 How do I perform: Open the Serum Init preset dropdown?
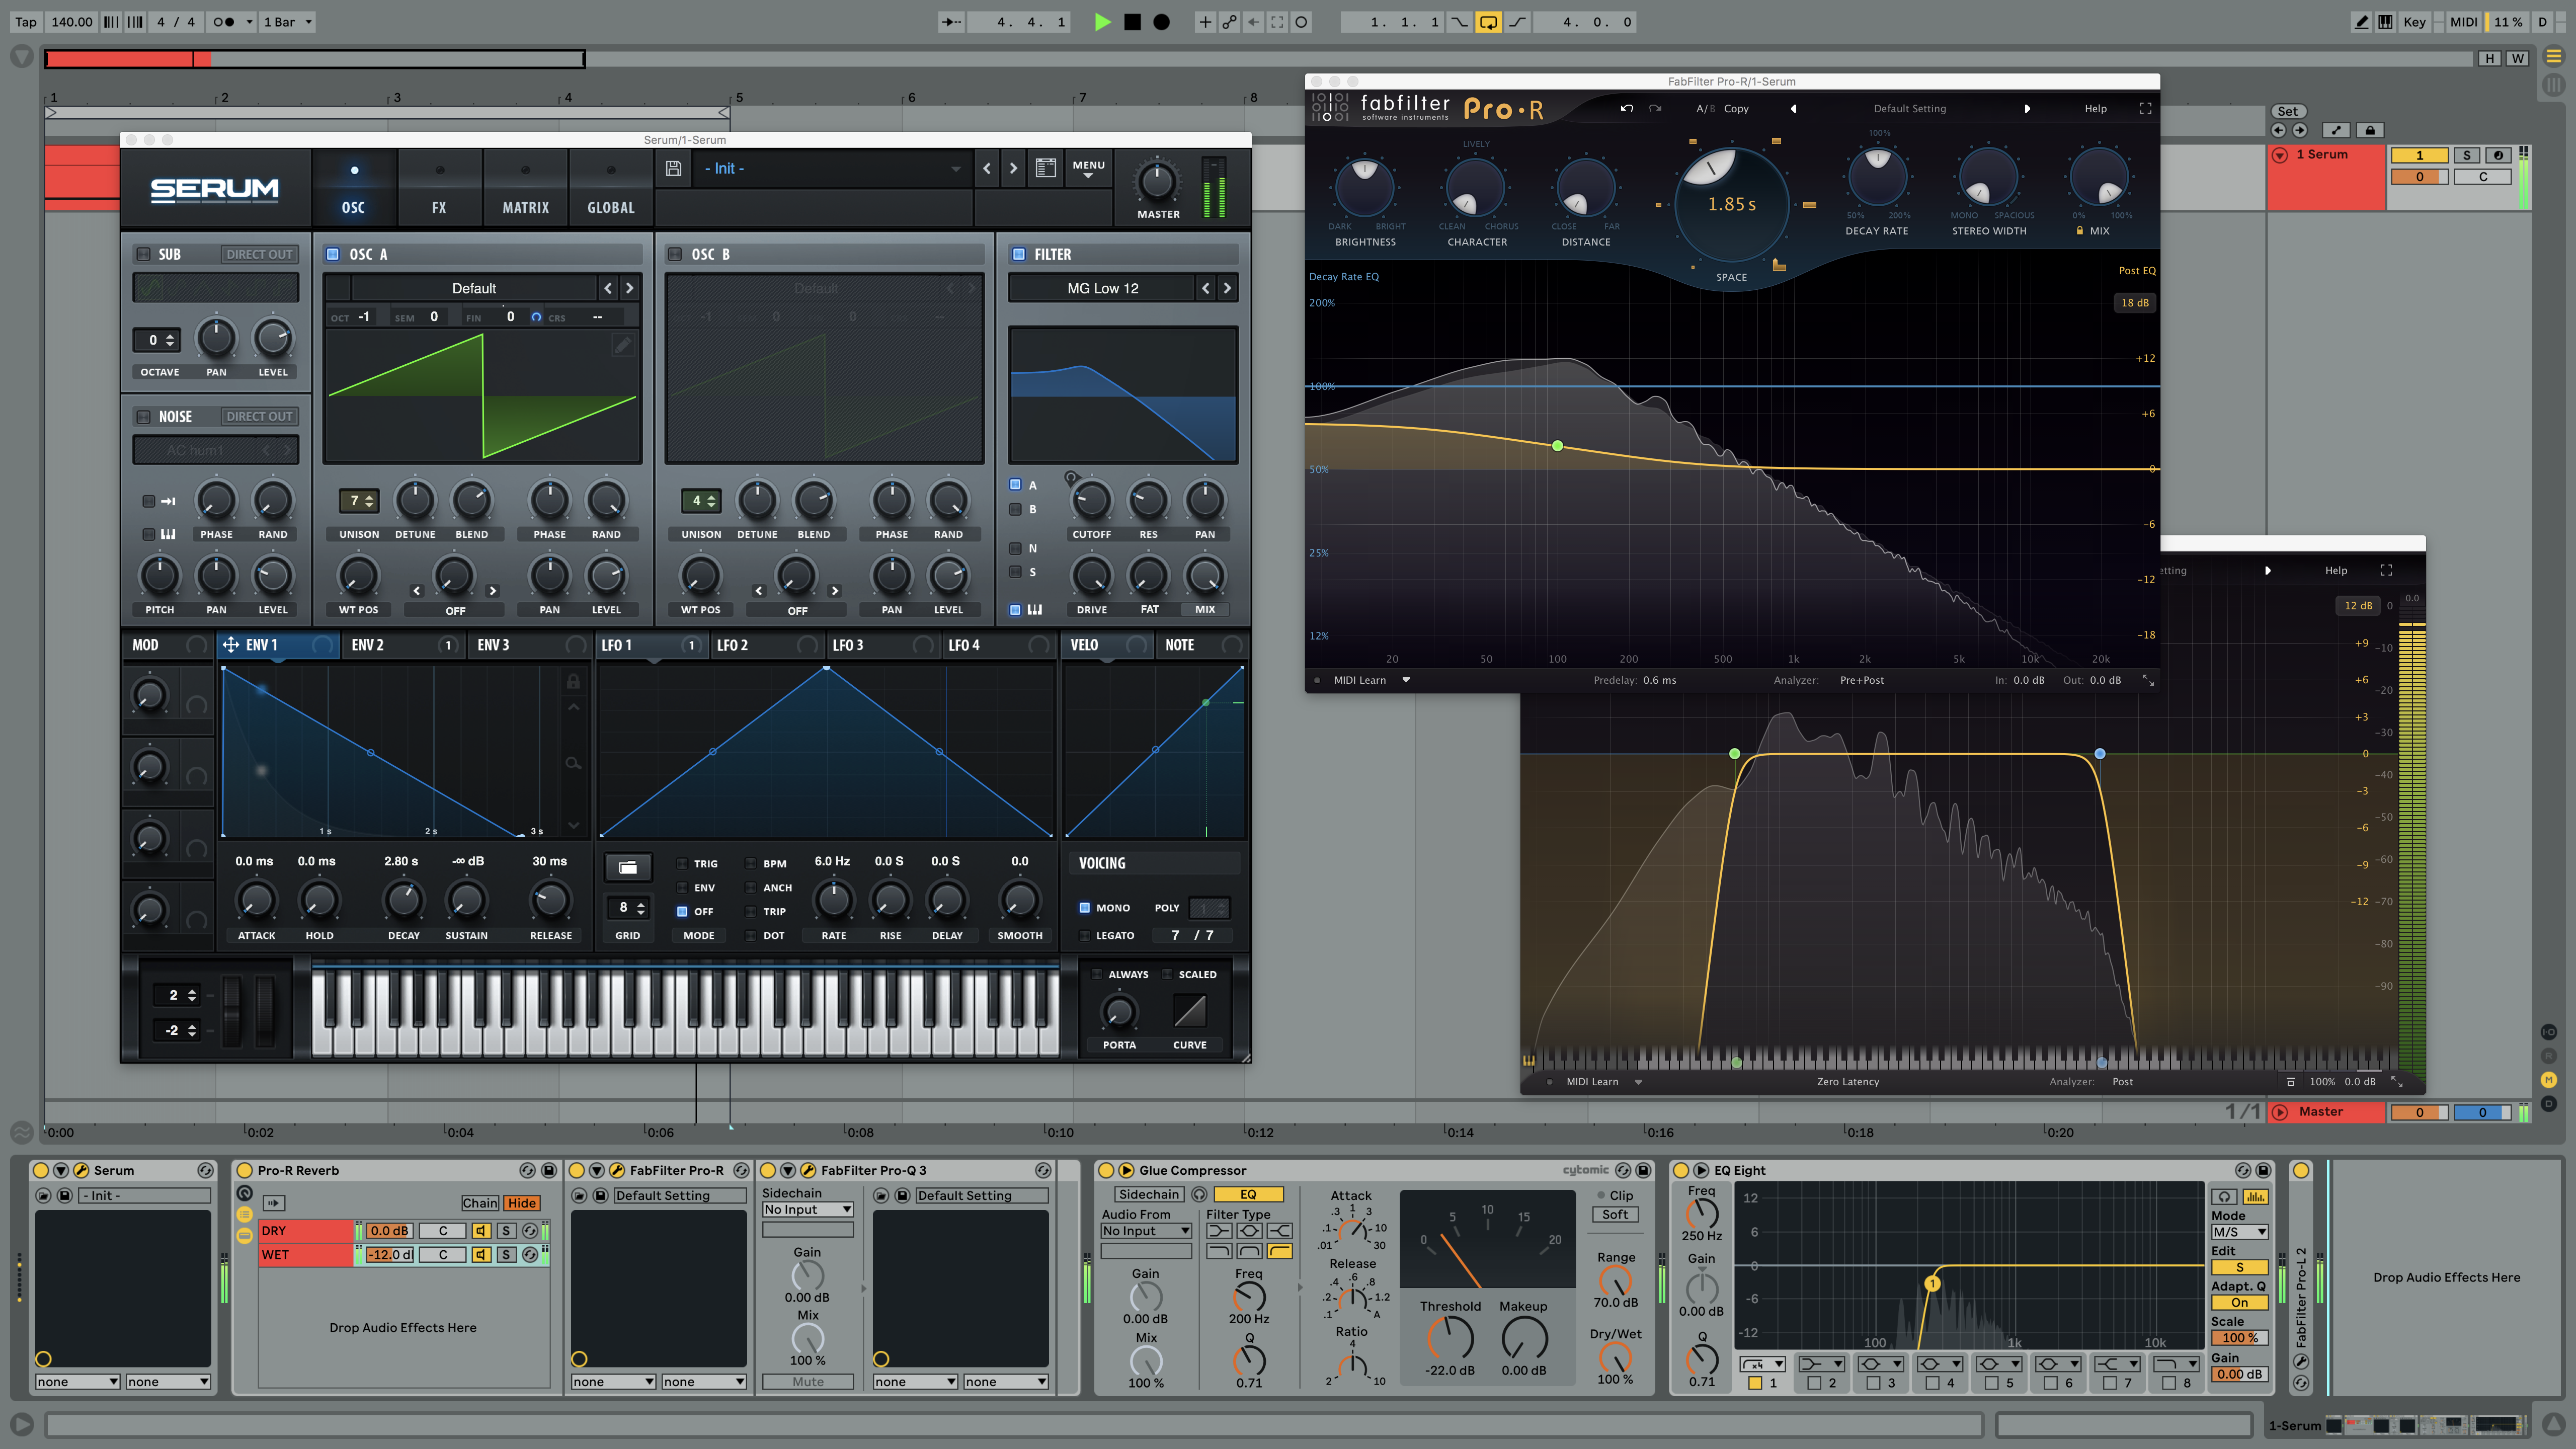(x=832, y=168)
